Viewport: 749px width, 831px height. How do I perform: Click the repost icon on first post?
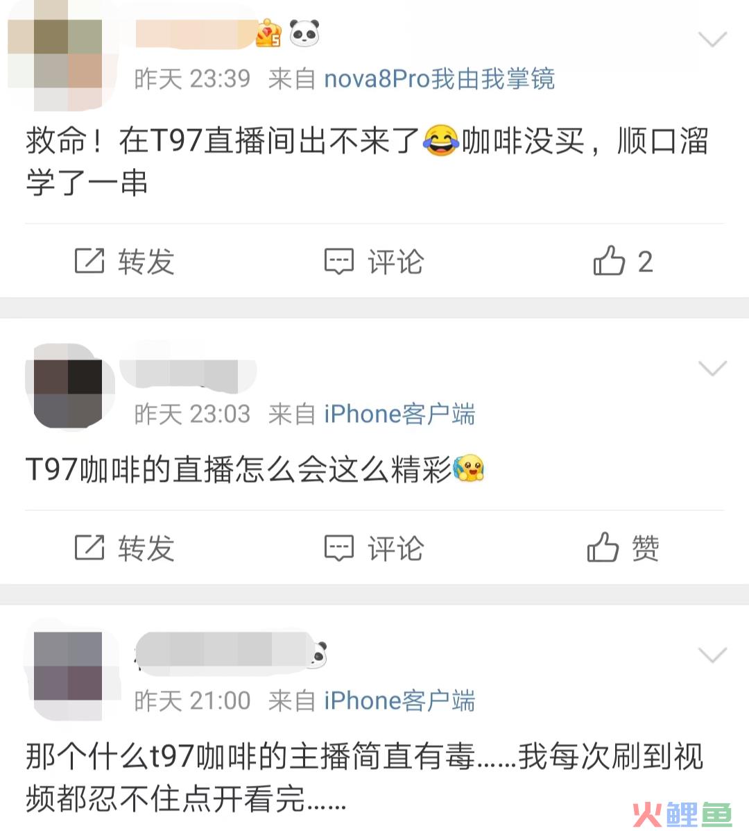(x=89, y=261)
